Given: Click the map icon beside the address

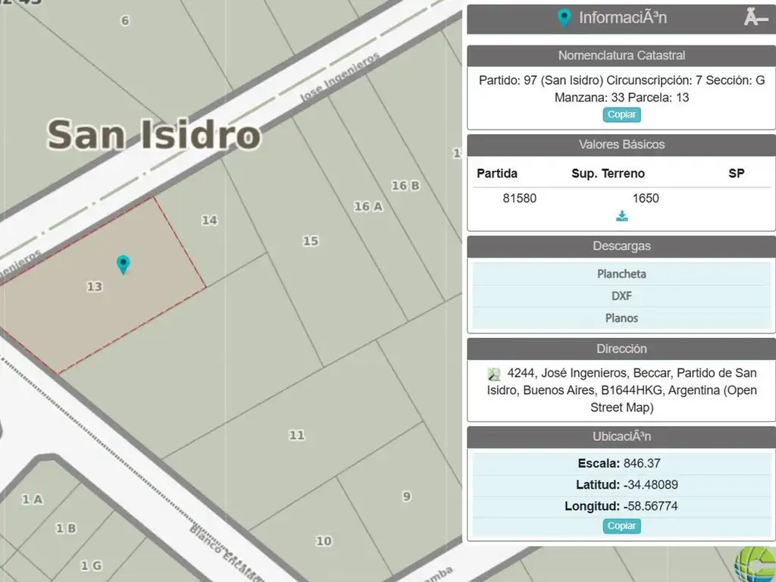Looking at the screenshot, I should tap(494, 374).
